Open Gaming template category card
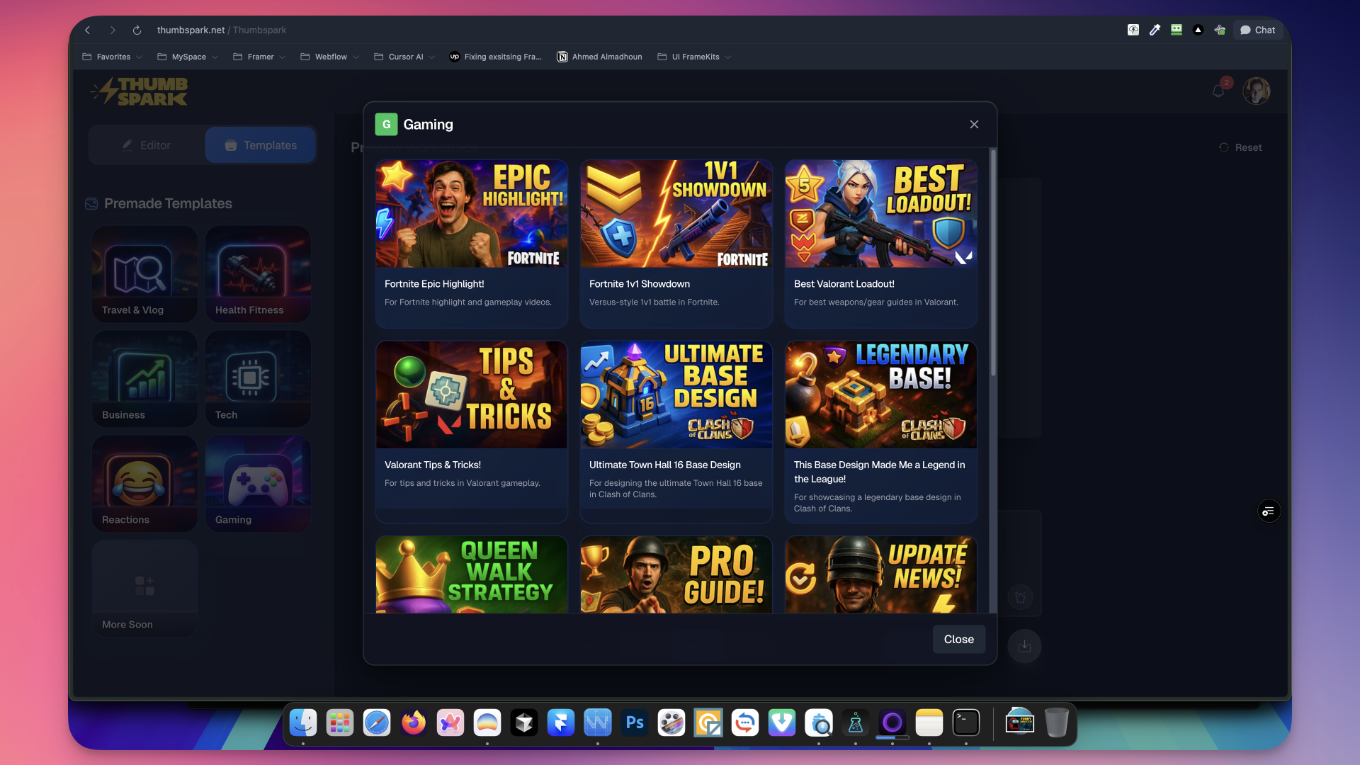Image resolution: width=1360 pixels, height=765 pixels. point(258,484)
